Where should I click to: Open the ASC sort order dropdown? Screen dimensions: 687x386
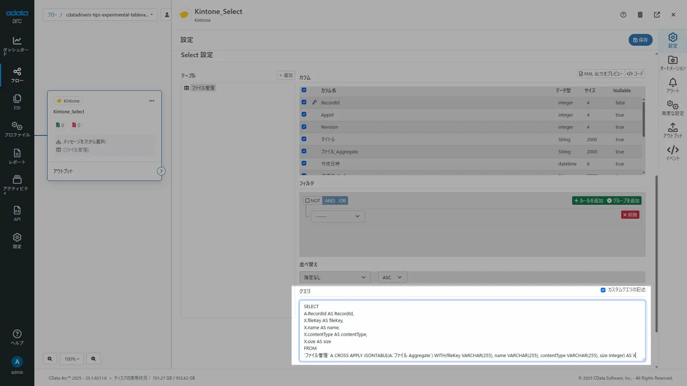click(392, 277)
